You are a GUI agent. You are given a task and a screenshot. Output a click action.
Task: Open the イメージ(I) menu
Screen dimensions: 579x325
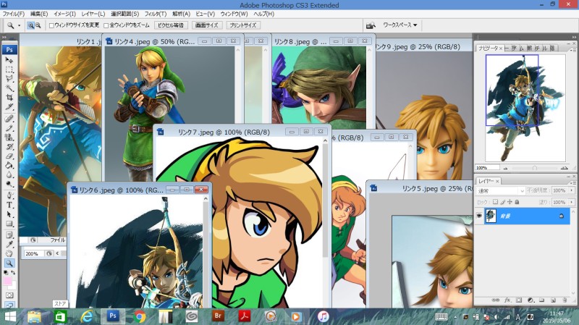[x=65, y=14]
